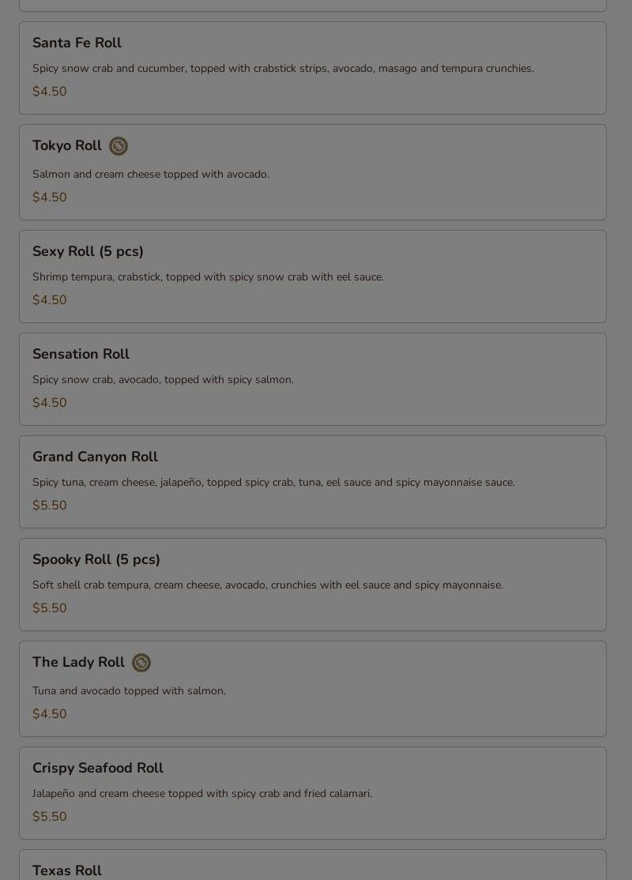632x880 pixels.
Task: Click the Sexy Roll shrimp tempura description
Action: (x=208, y=277)
